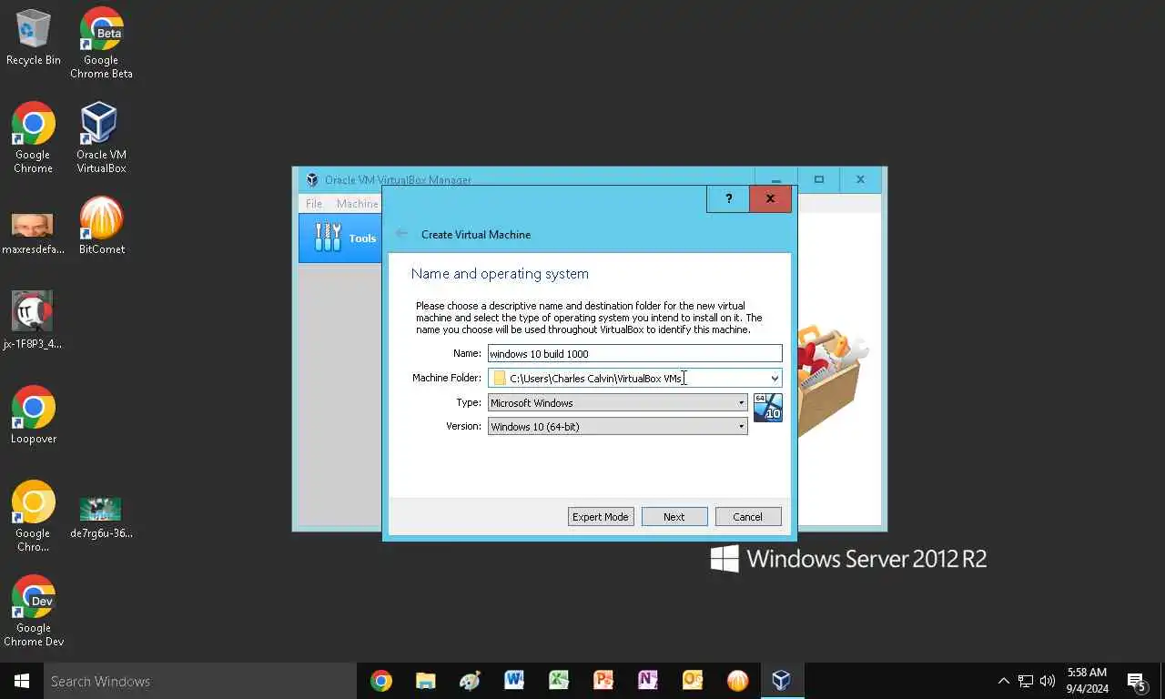Open OneNote from the taskbar

click(x=648, y=681)
